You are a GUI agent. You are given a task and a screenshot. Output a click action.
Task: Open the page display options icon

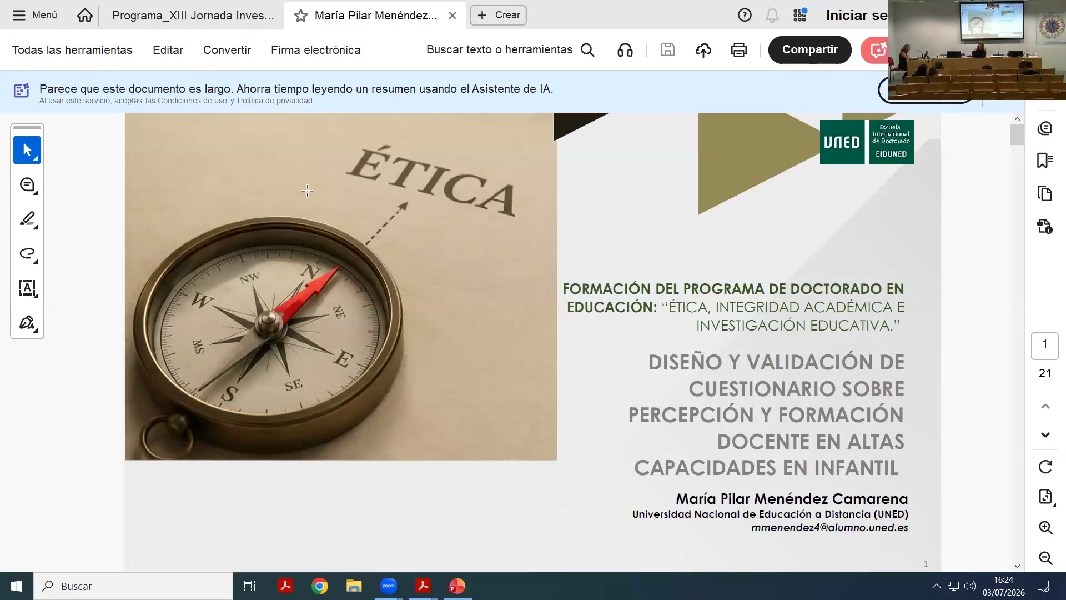[x=1045, y=497]
